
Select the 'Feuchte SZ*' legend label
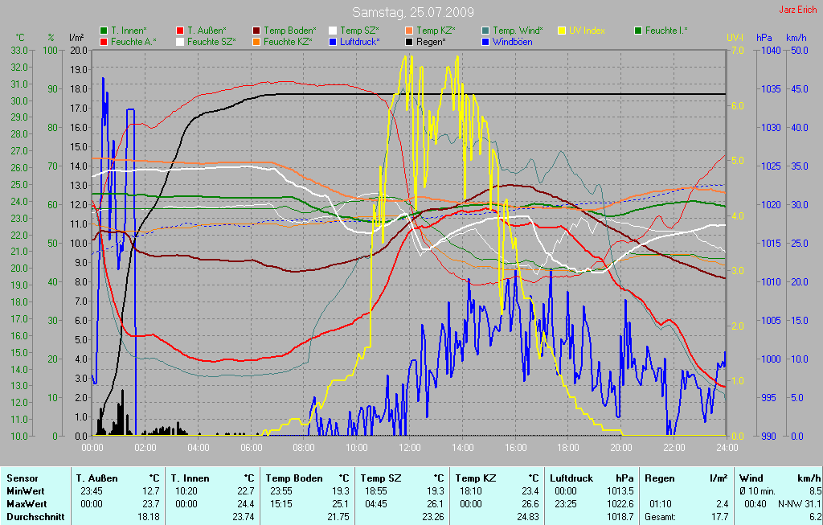(211, 42)
